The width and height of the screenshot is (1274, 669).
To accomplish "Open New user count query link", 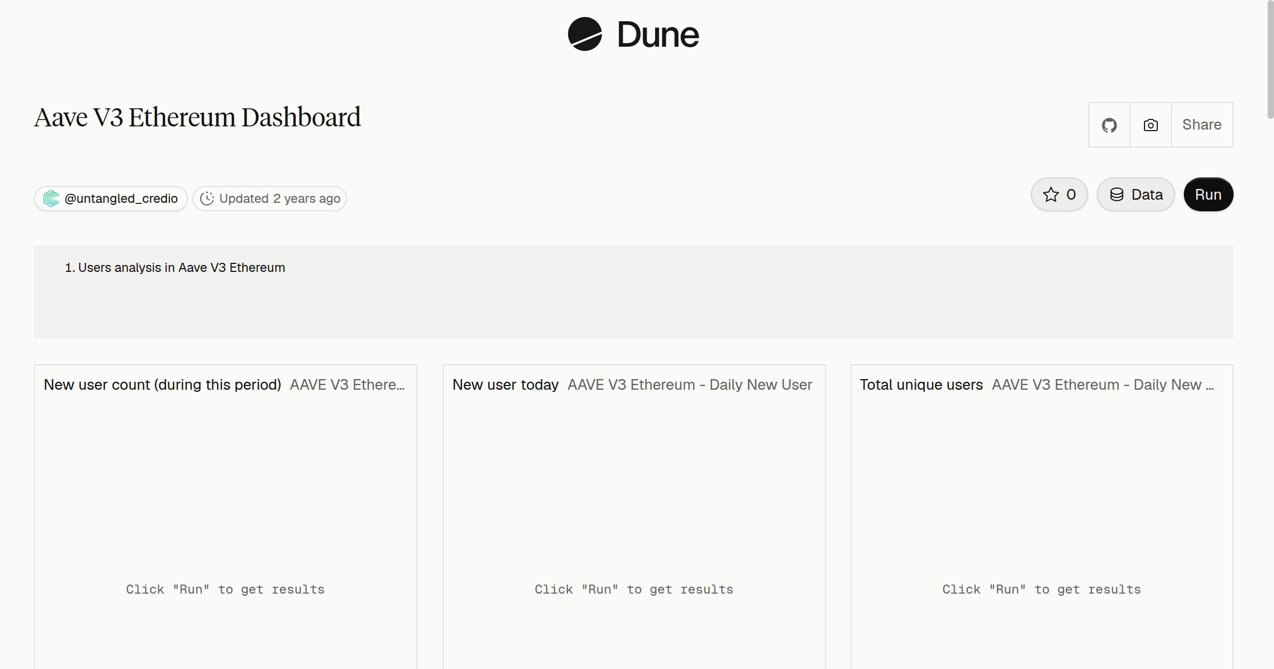I will (x=347, y=384).
